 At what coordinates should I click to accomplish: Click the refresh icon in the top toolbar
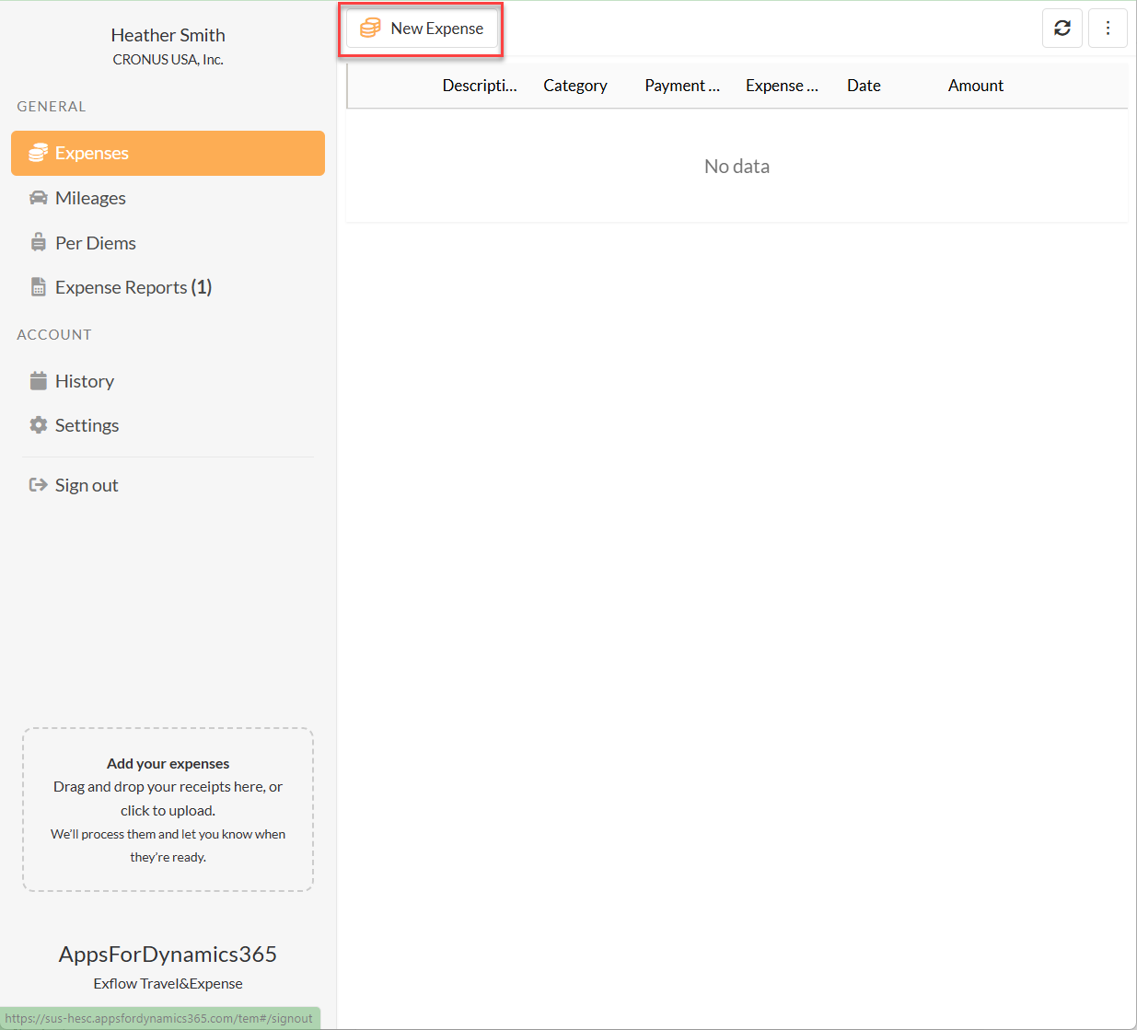click(x=1062, y=29)
